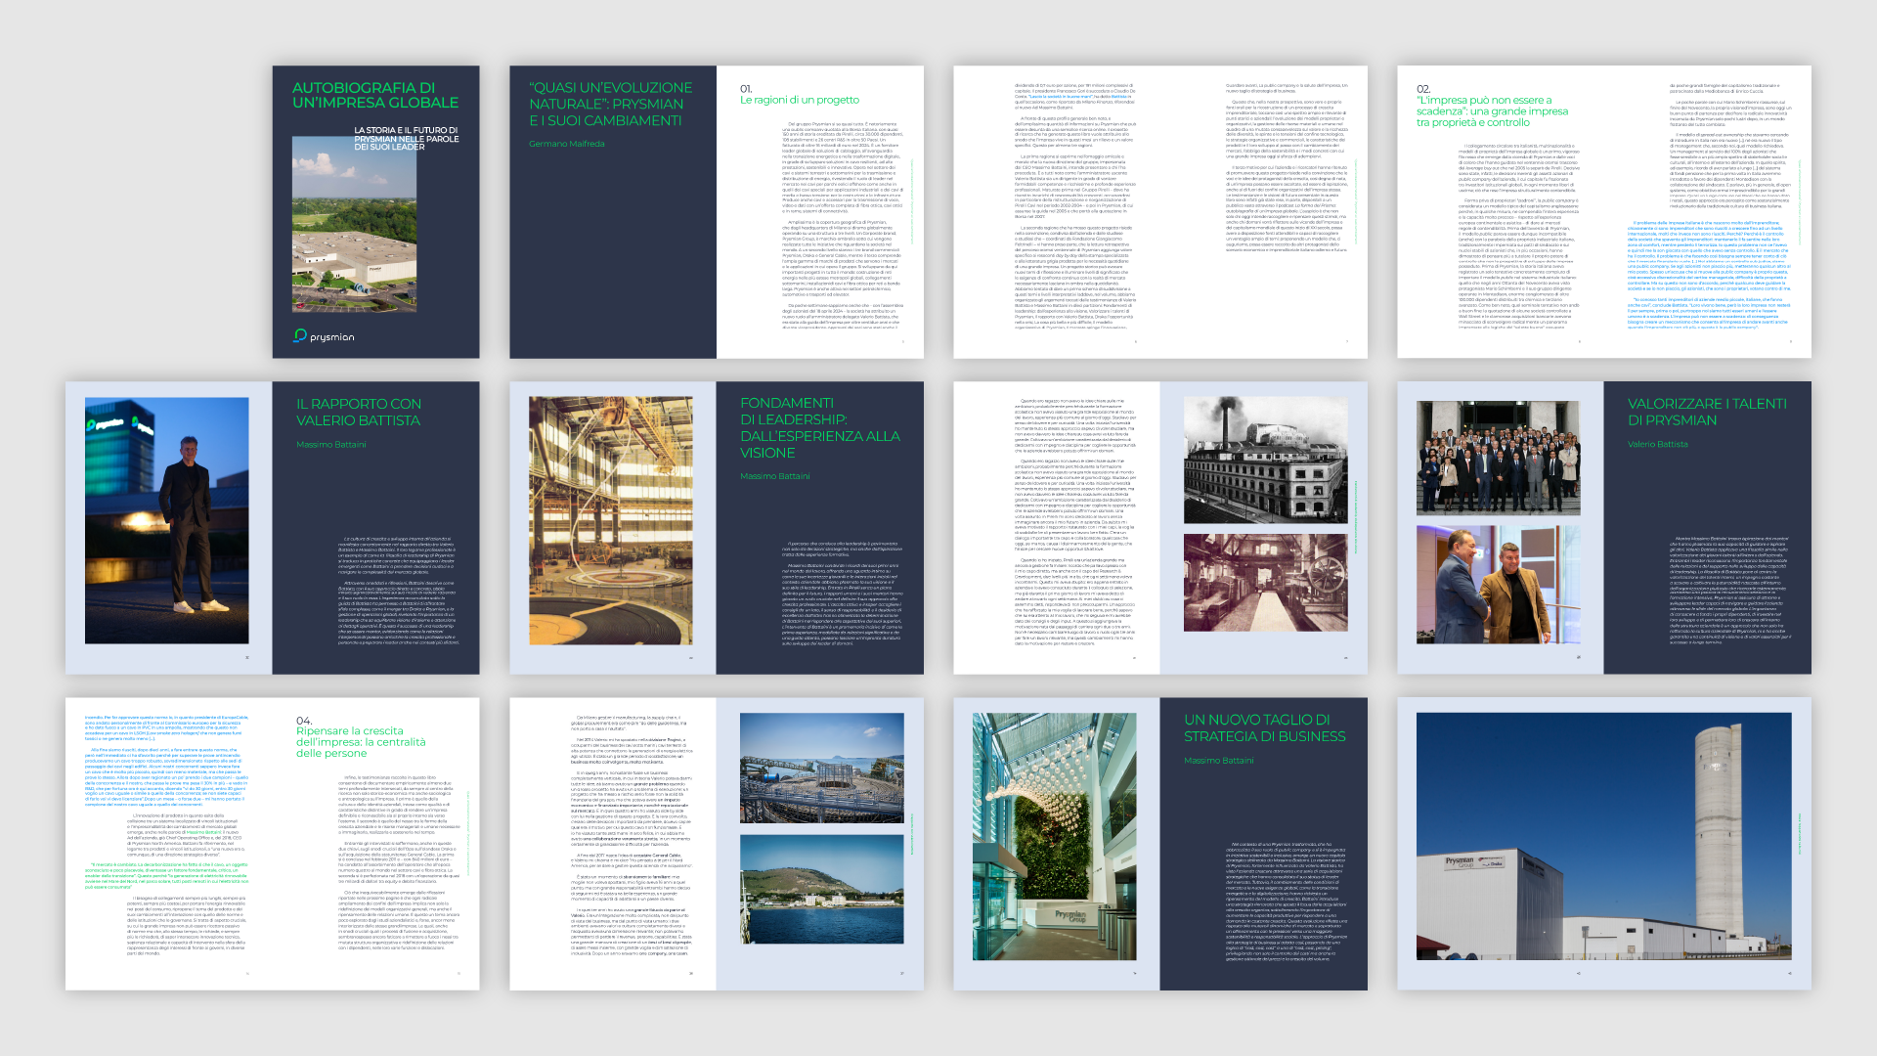This screenshot has width=1877, height=1056.
Task: Open the industrial factory interior photo
Action: (x=611, y=520)
